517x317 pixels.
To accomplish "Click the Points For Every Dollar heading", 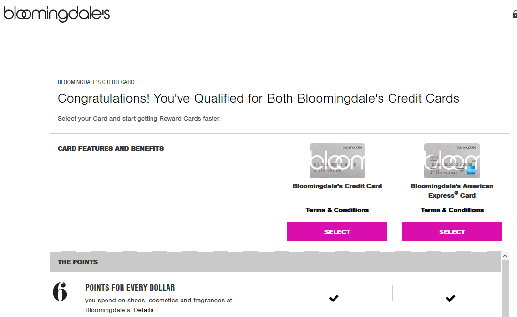I will [130, 287].
